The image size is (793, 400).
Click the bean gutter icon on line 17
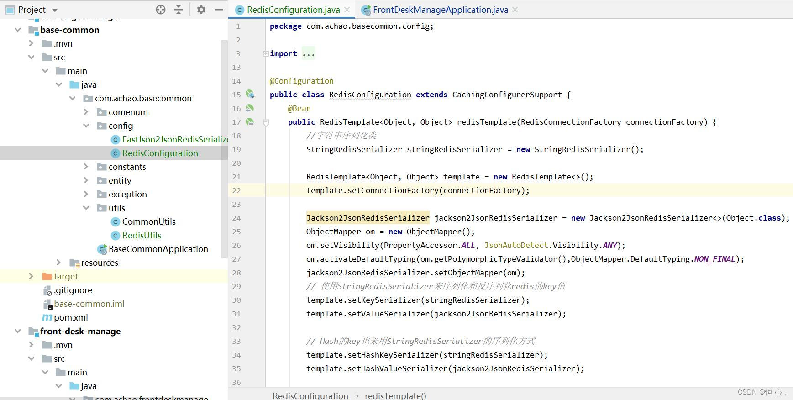(x=250, y=121)
